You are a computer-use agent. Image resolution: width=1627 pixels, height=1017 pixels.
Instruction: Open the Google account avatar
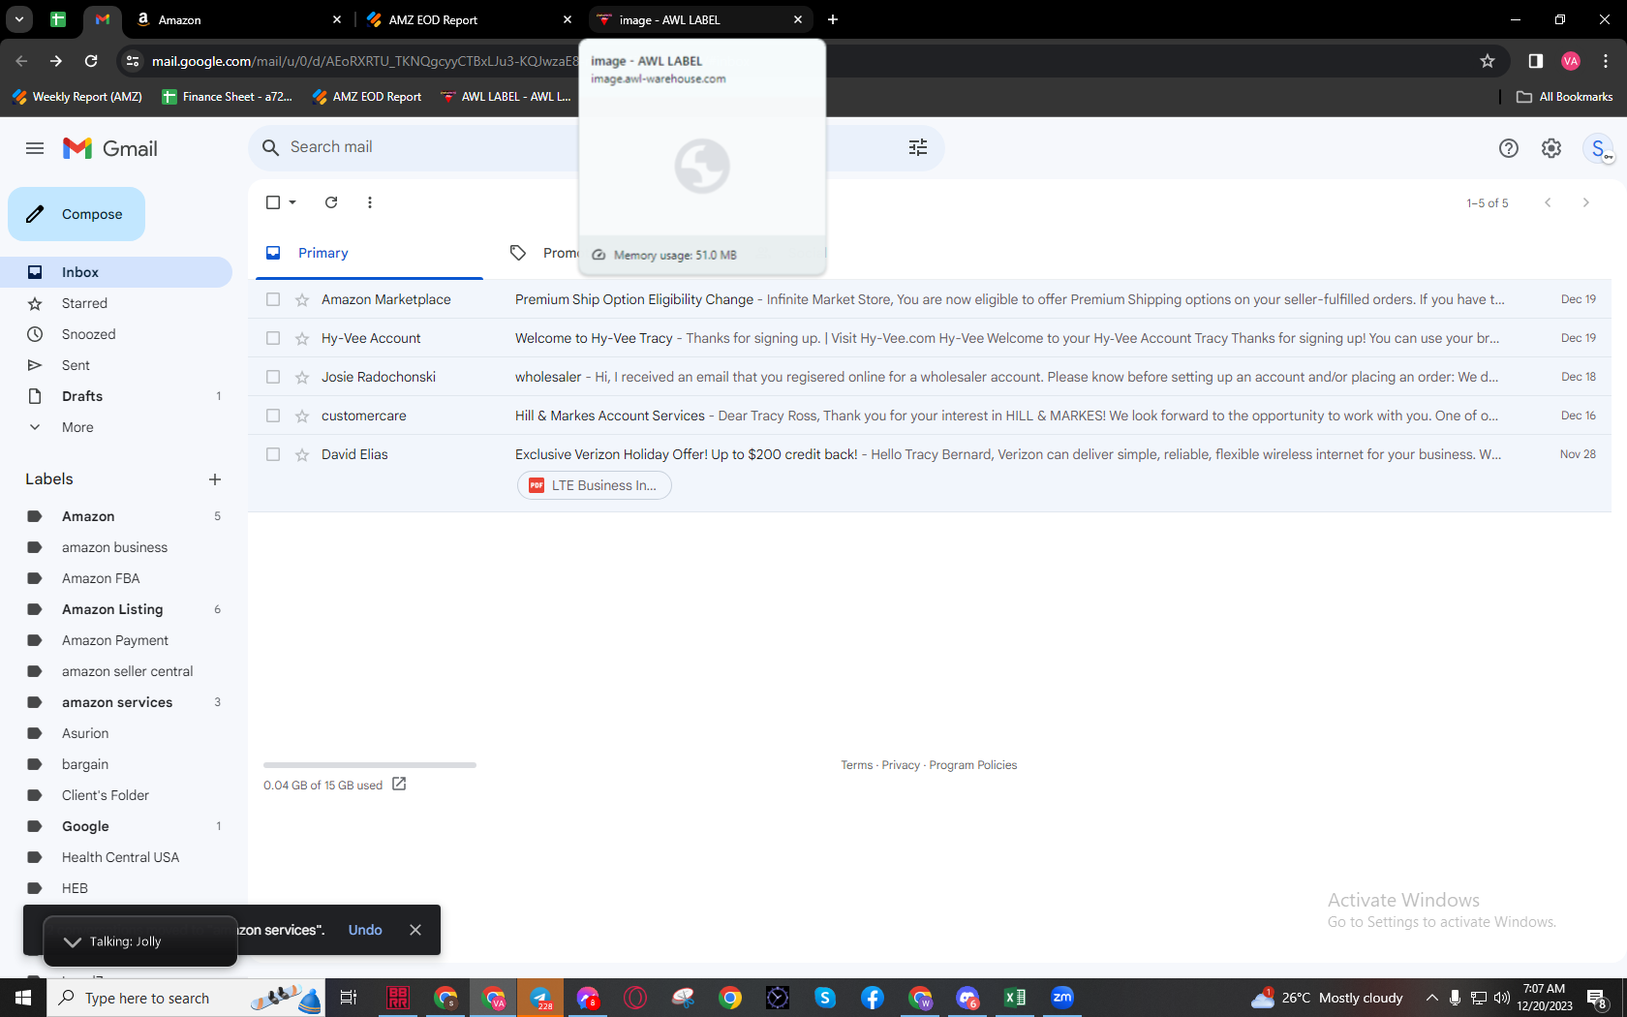click(1598, 148)
